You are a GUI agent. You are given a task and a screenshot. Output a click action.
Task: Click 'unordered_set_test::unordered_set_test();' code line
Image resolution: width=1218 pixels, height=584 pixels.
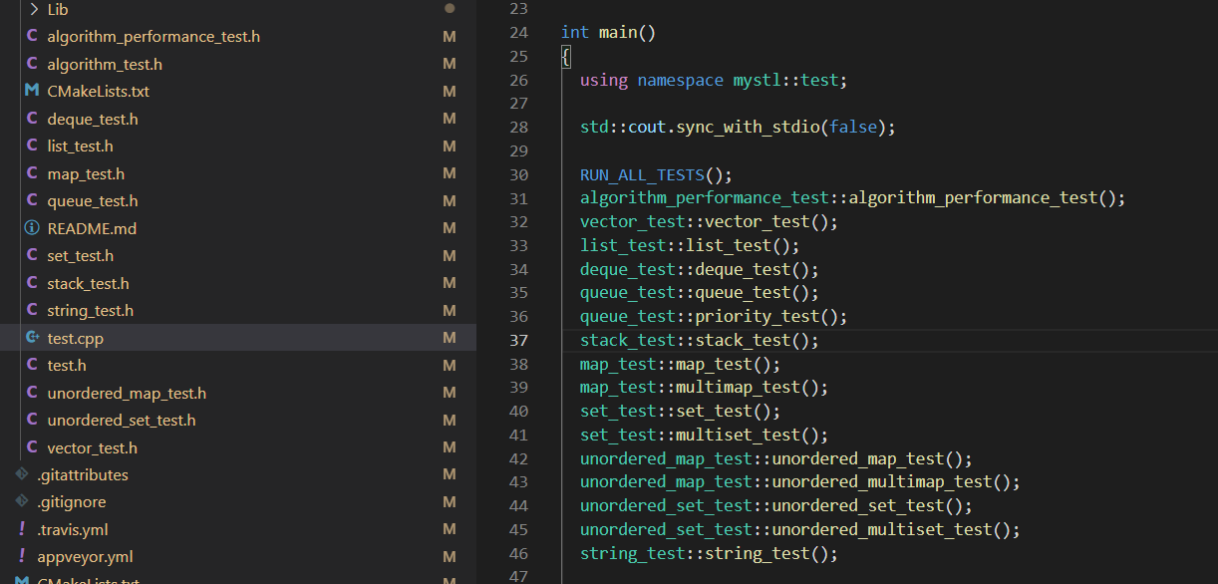click(x=775, y=506)
